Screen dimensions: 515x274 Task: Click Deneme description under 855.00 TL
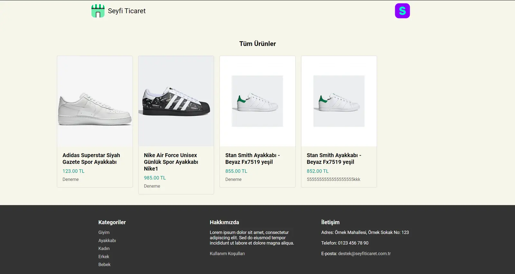233,180
